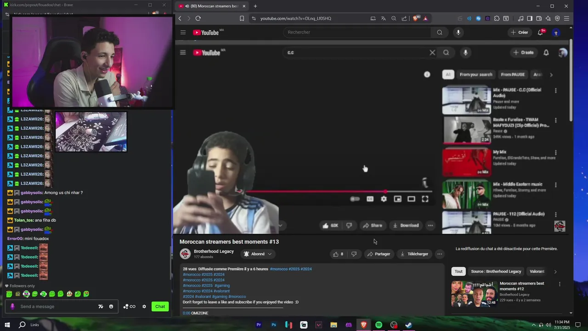Open Windows Start menu
This screenshot has width=588, height=331.
tap(7, 325)
